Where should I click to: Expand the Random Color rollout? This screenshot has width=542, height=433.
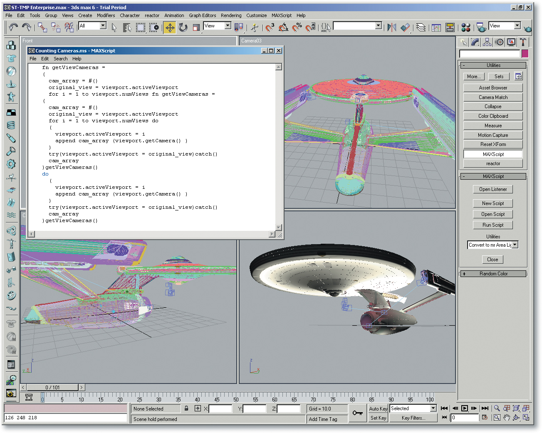coord(493,274)
